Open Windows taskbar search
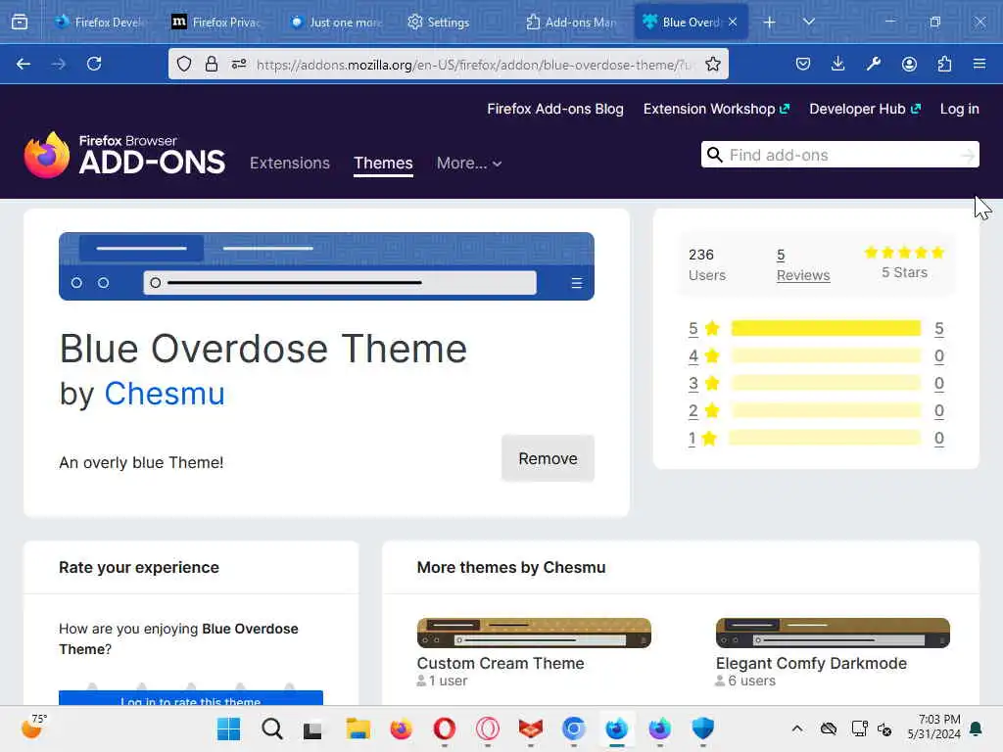Image resolution: width=1003 pixels, height=752 pixels. coord(272,728)
